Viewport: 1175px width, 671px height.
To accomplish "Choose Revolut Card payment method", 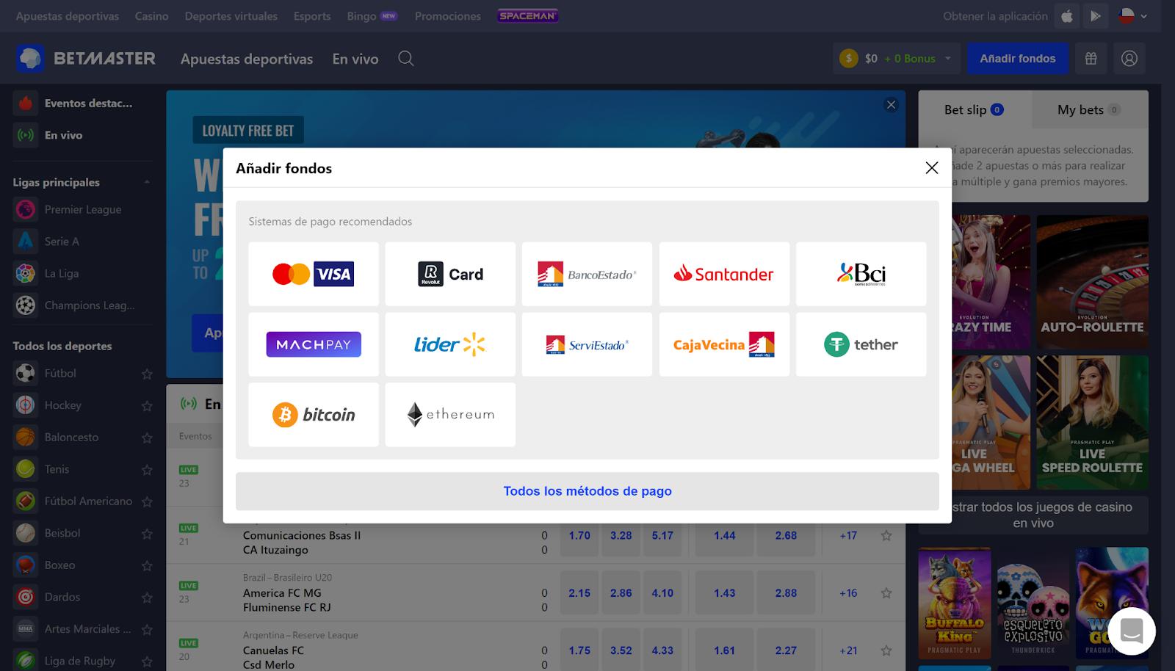I will (450, 274).
